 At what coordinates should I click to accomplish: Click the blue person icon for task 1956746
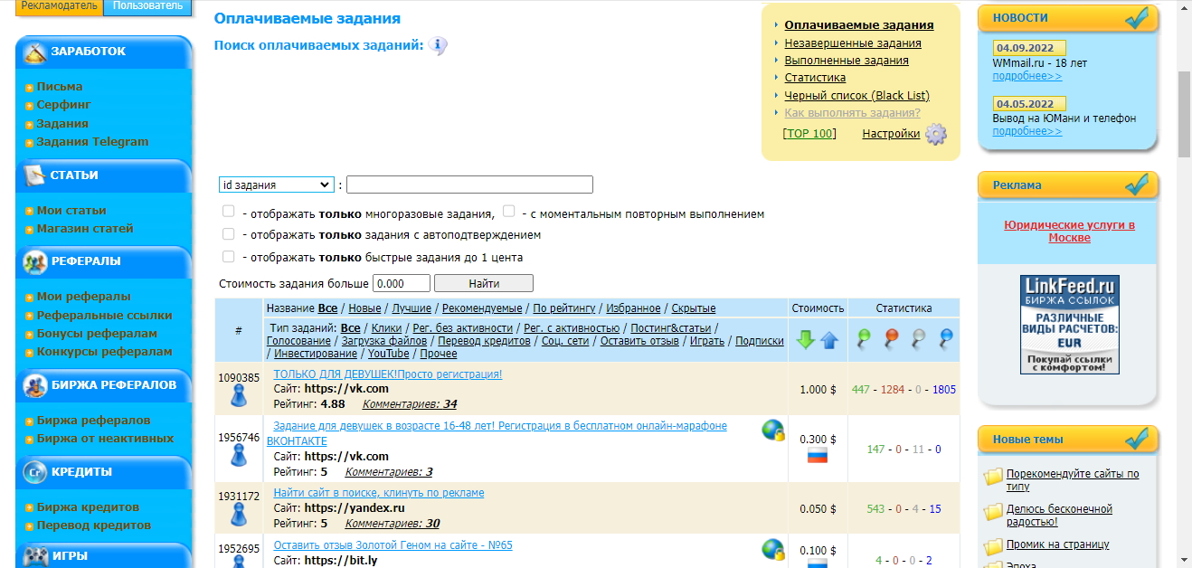click(239, 455)
